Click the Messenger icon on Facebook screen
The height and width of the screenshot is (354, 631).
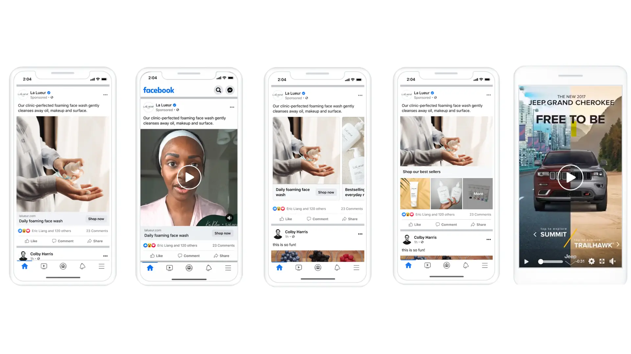(x=230, y=89)
